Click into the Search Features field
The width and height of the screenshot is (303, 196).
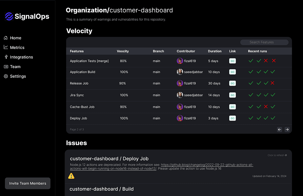264,42
